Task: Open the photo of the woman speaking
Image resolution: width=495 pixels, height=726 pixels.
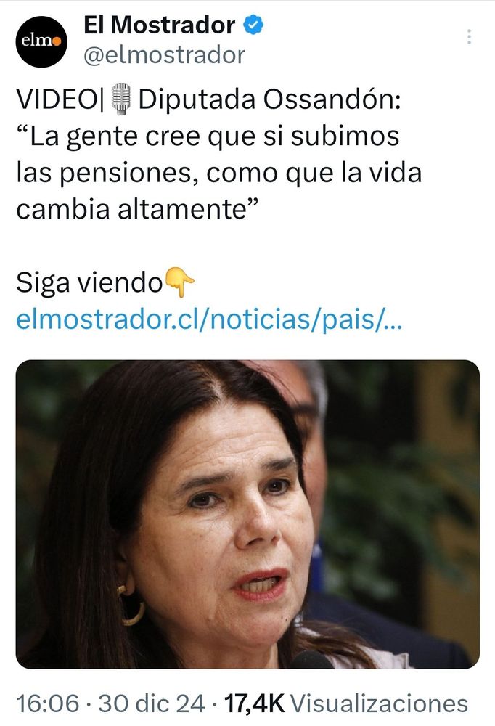Action: (247, 515)
